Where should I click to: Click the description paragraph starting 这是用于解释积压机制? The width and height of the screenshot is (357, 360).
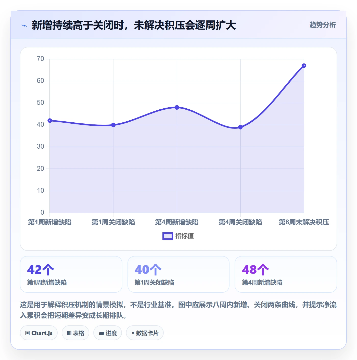click(x=178, y=310)
